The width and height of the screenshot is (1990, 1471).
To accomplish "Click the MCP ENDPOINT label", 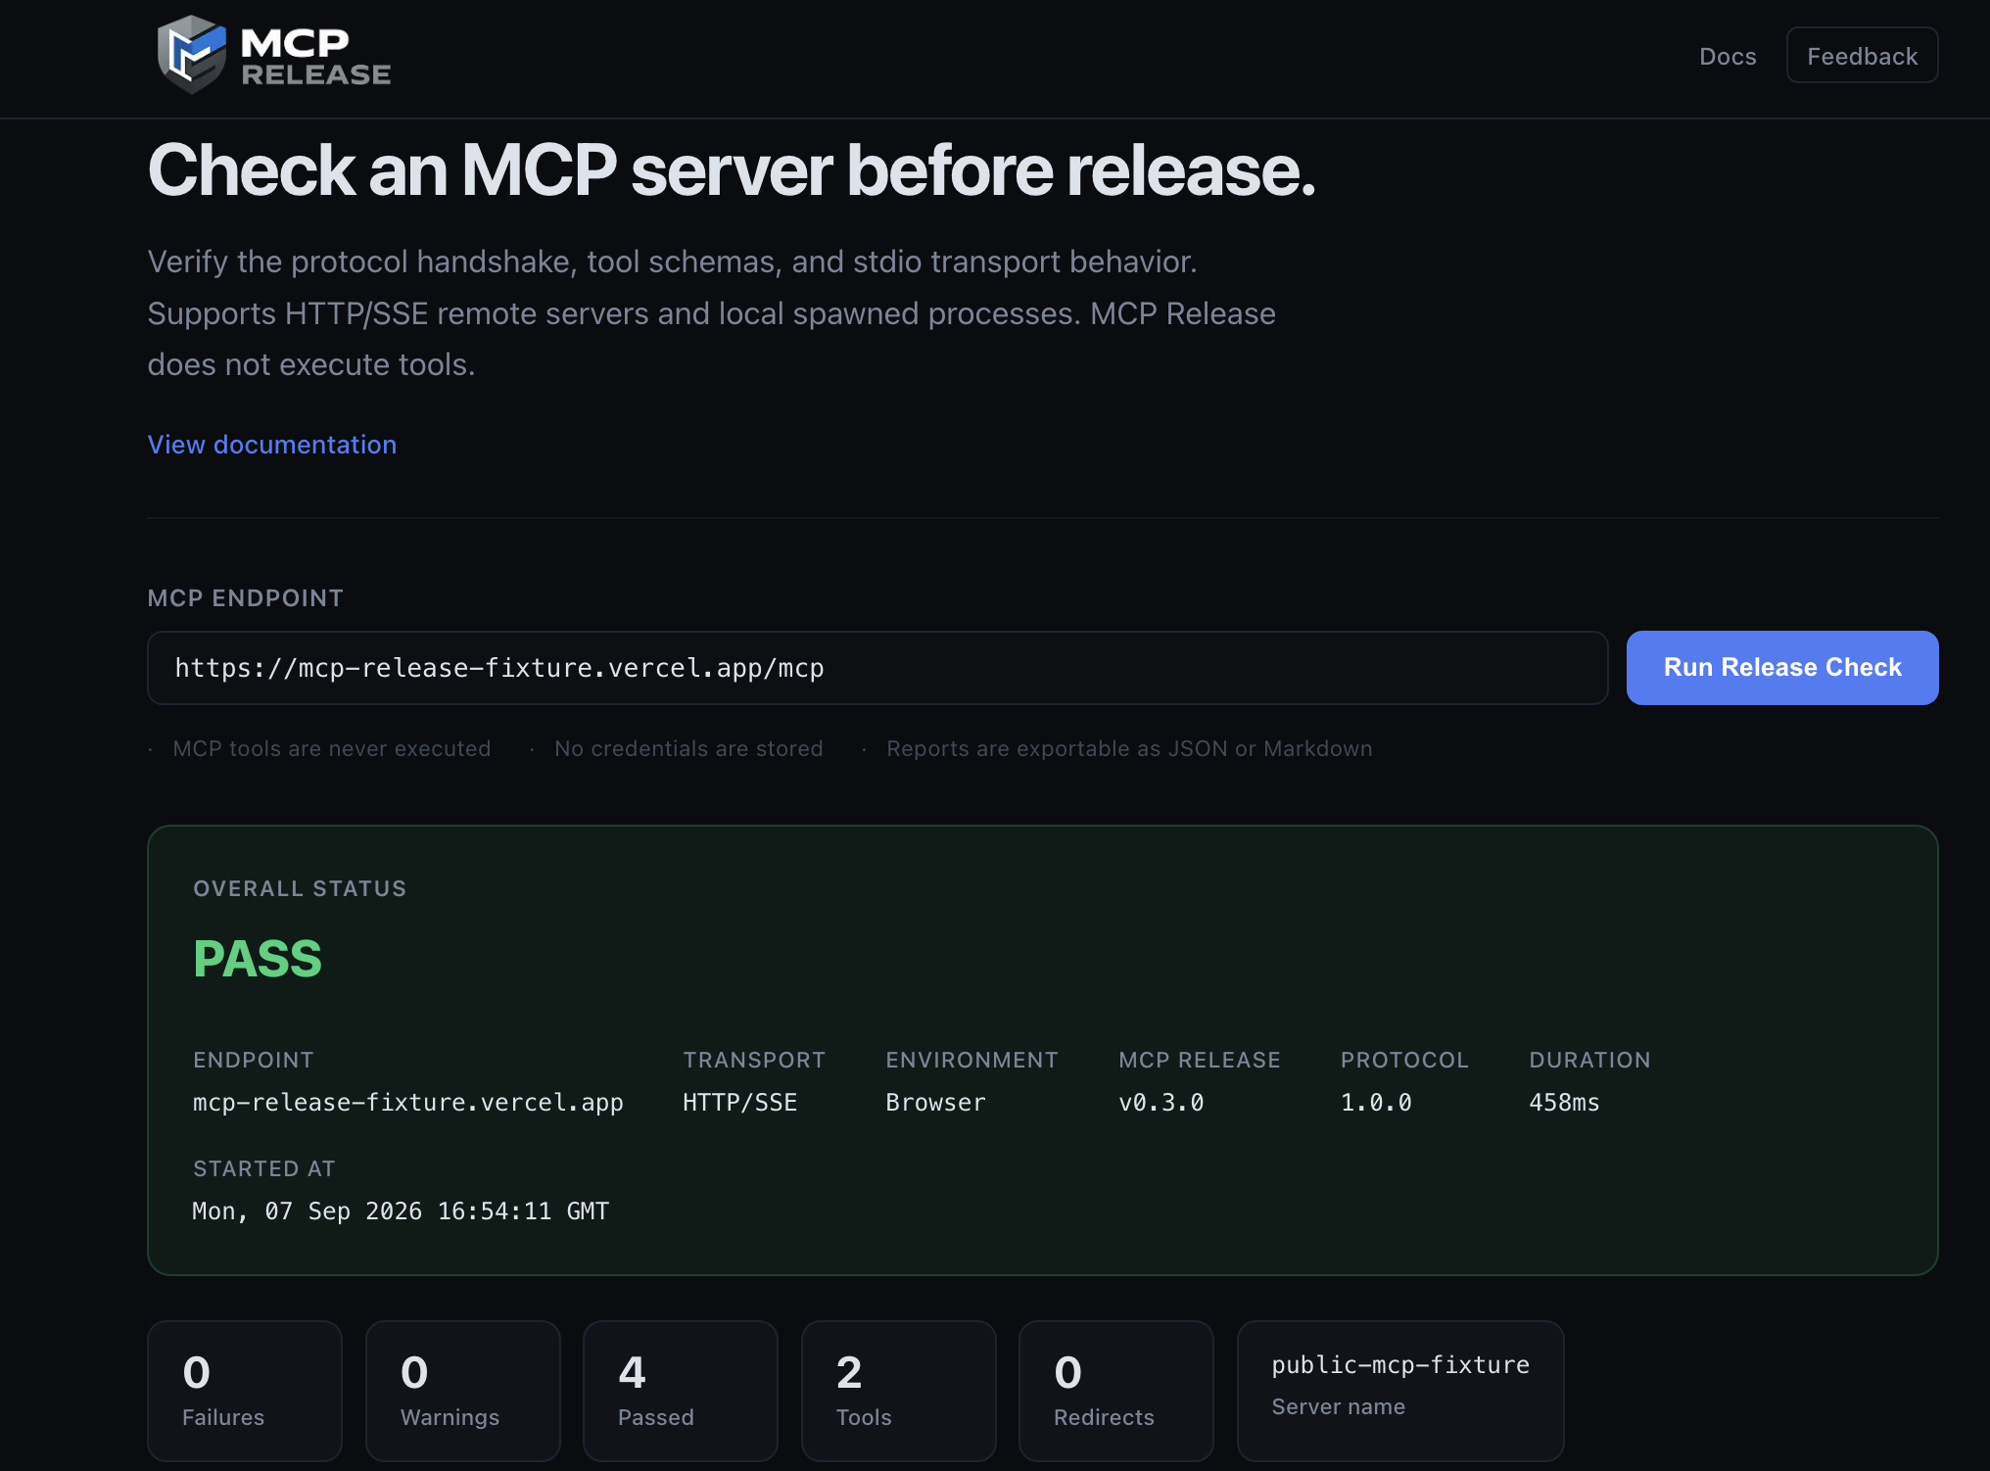I will [x=246, y=598].
